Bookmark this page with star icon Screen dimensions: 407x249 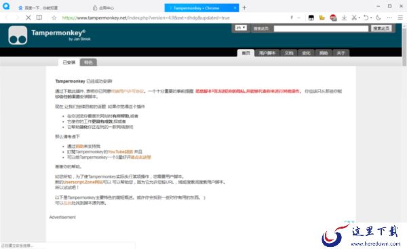[x=54, y=18]
